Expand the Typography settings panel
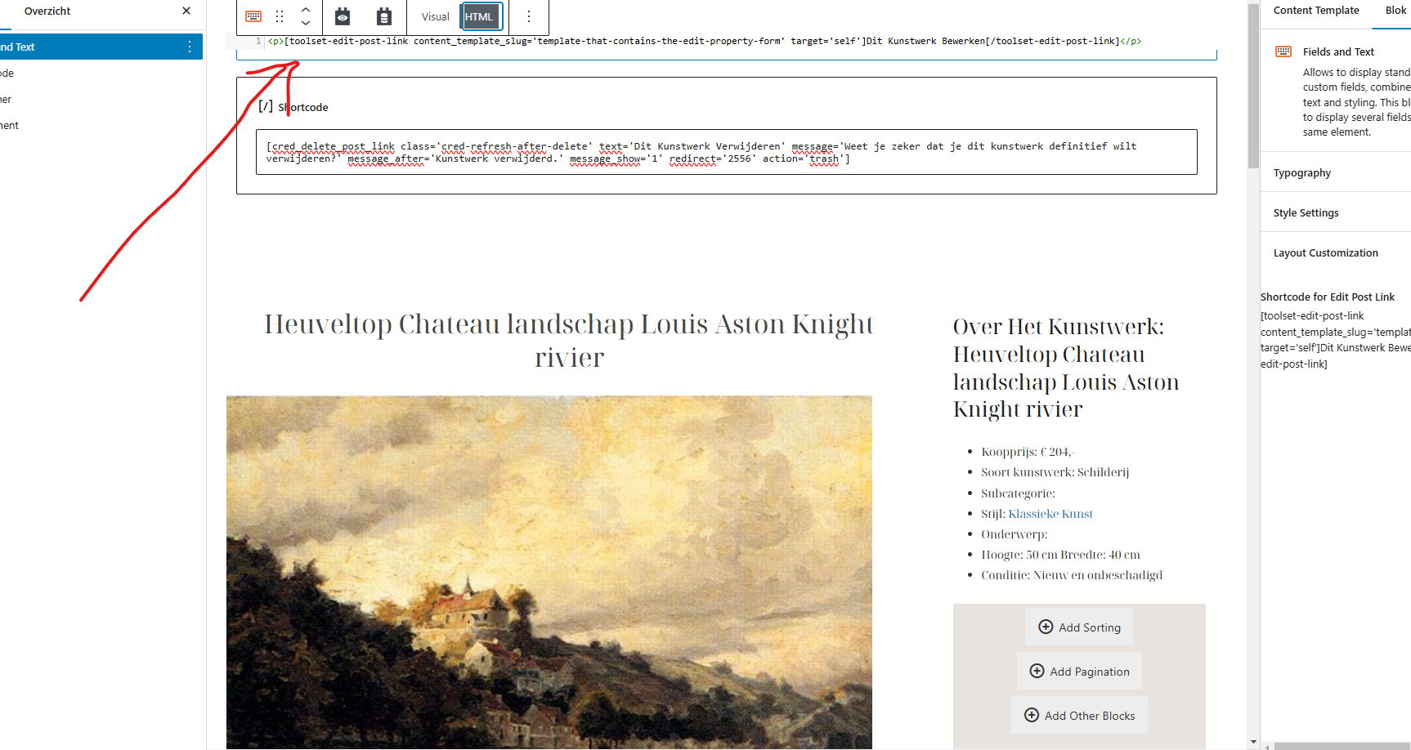The height and width of the screenshot is (750, 1411). click(x=1336, y=172)
